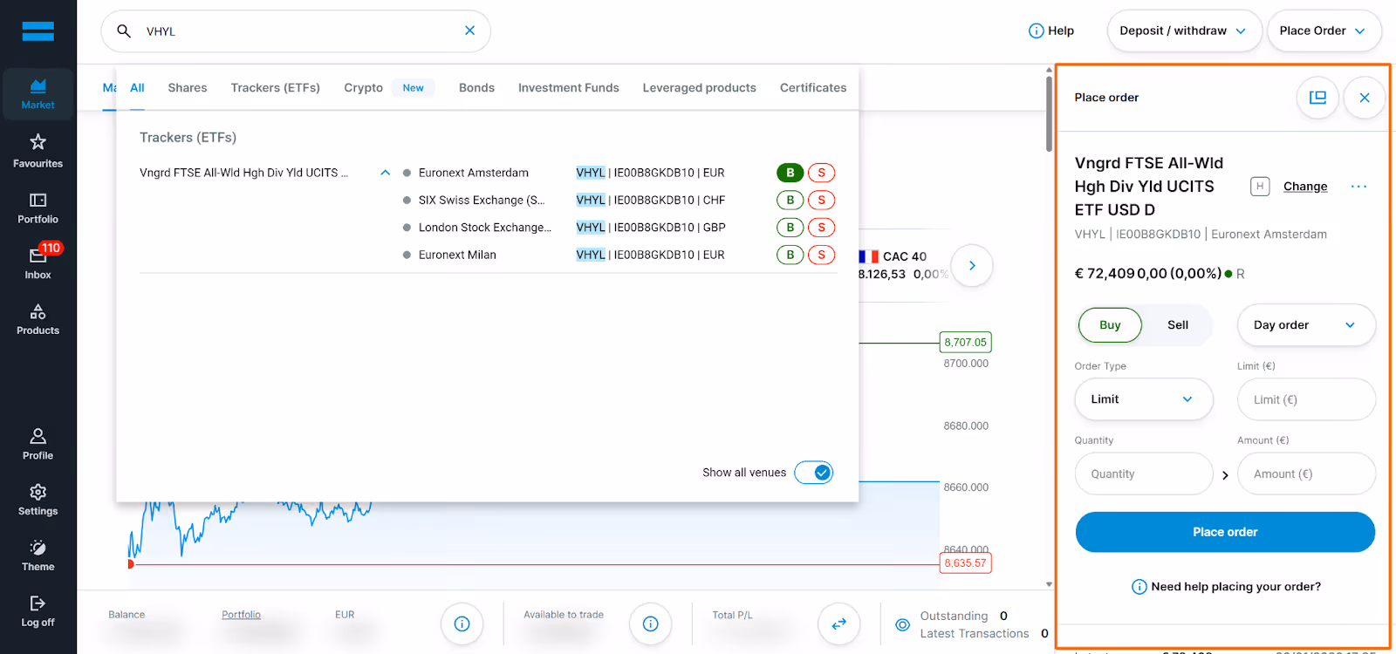Image resolution: width=1396 pixels, height=654 pixels.
Task: Click Latest Transactions text
Action: 975,634
